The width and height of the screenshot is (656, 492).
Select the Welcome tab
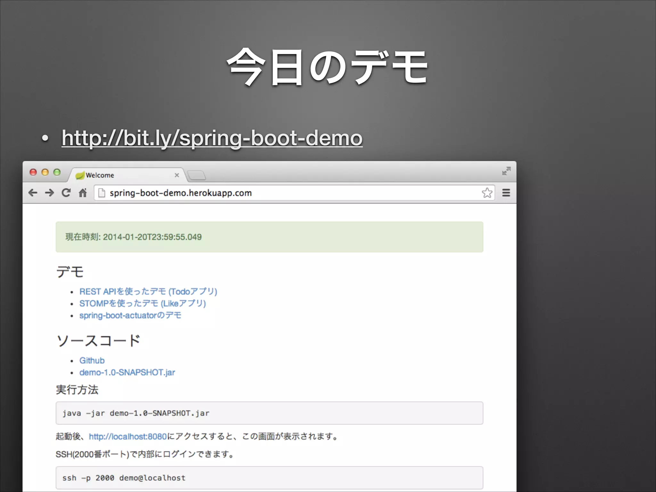pos(127,175)
